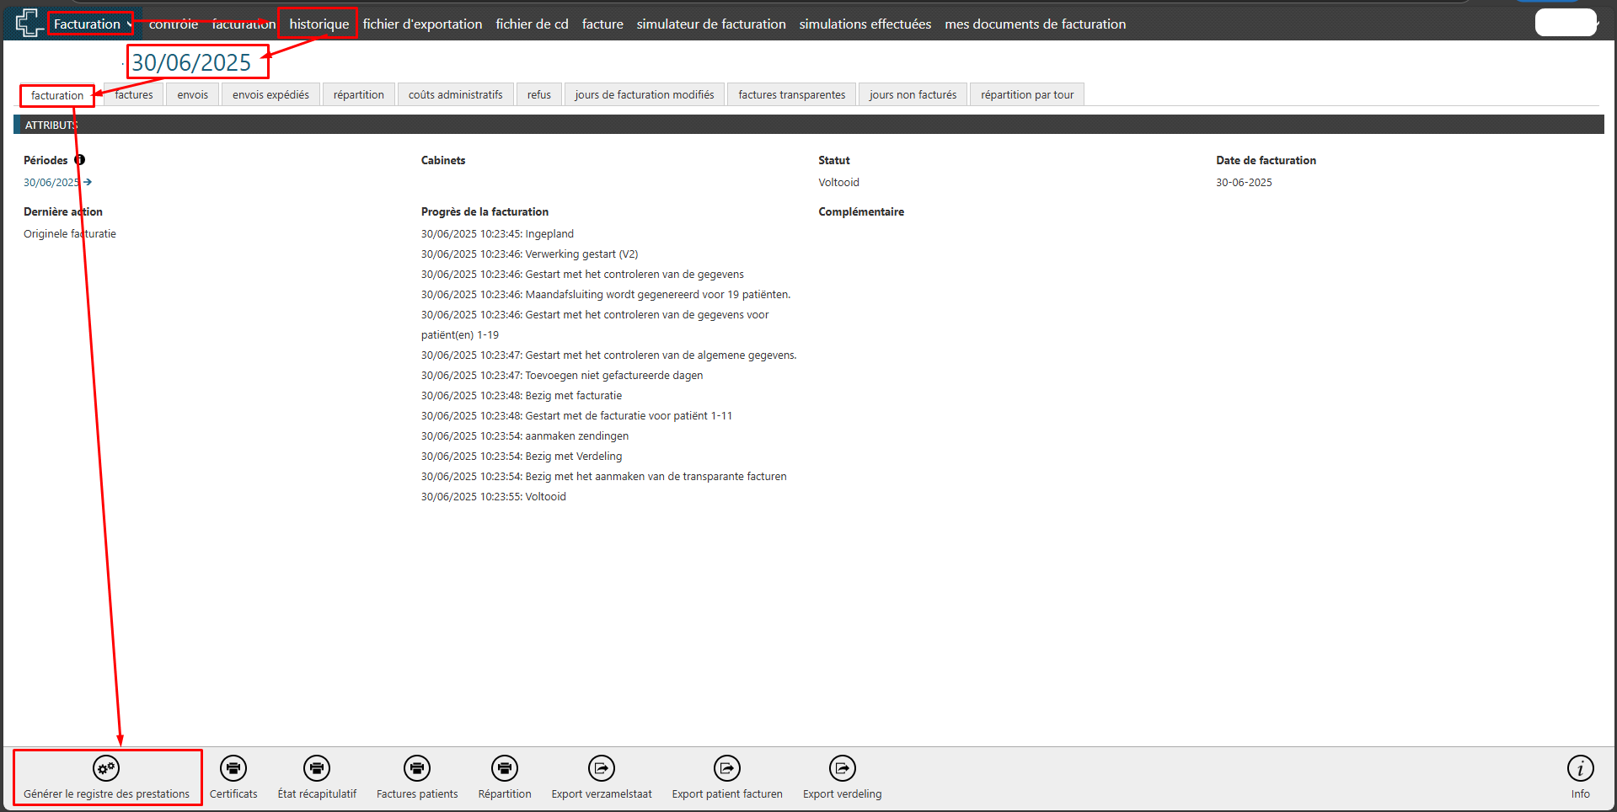Image resolution: width=1617 pixels, height=812 pixels.
Task: Open the répartition par tour tab
Action: point(1027,94)
